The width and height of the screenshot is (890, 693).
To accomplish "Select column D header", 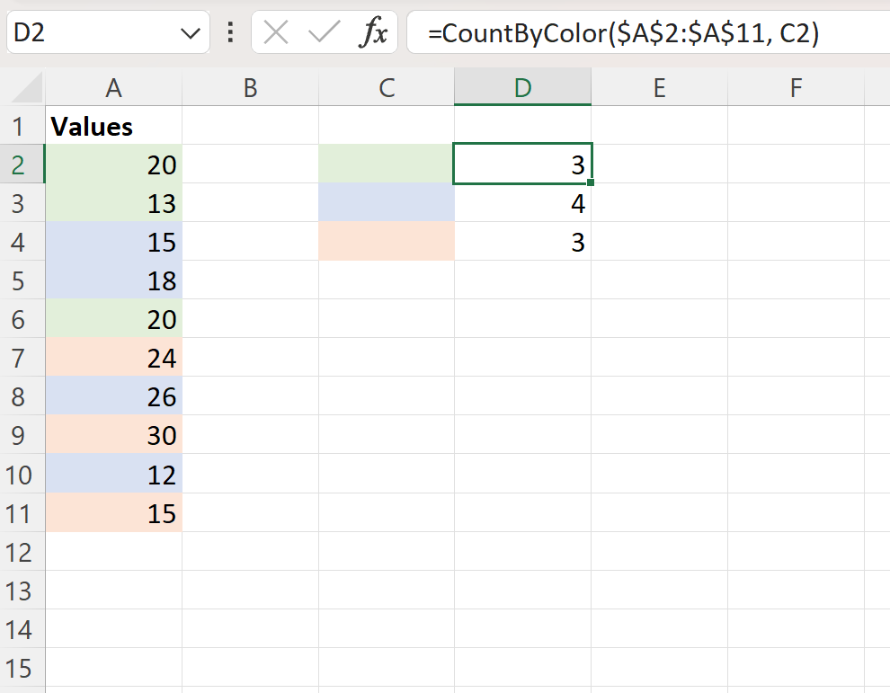I will pos(522,87).
